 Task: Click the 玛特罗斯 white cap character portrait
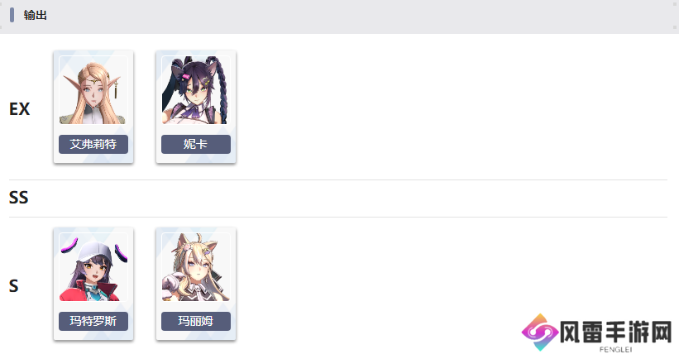pos(93,267)
